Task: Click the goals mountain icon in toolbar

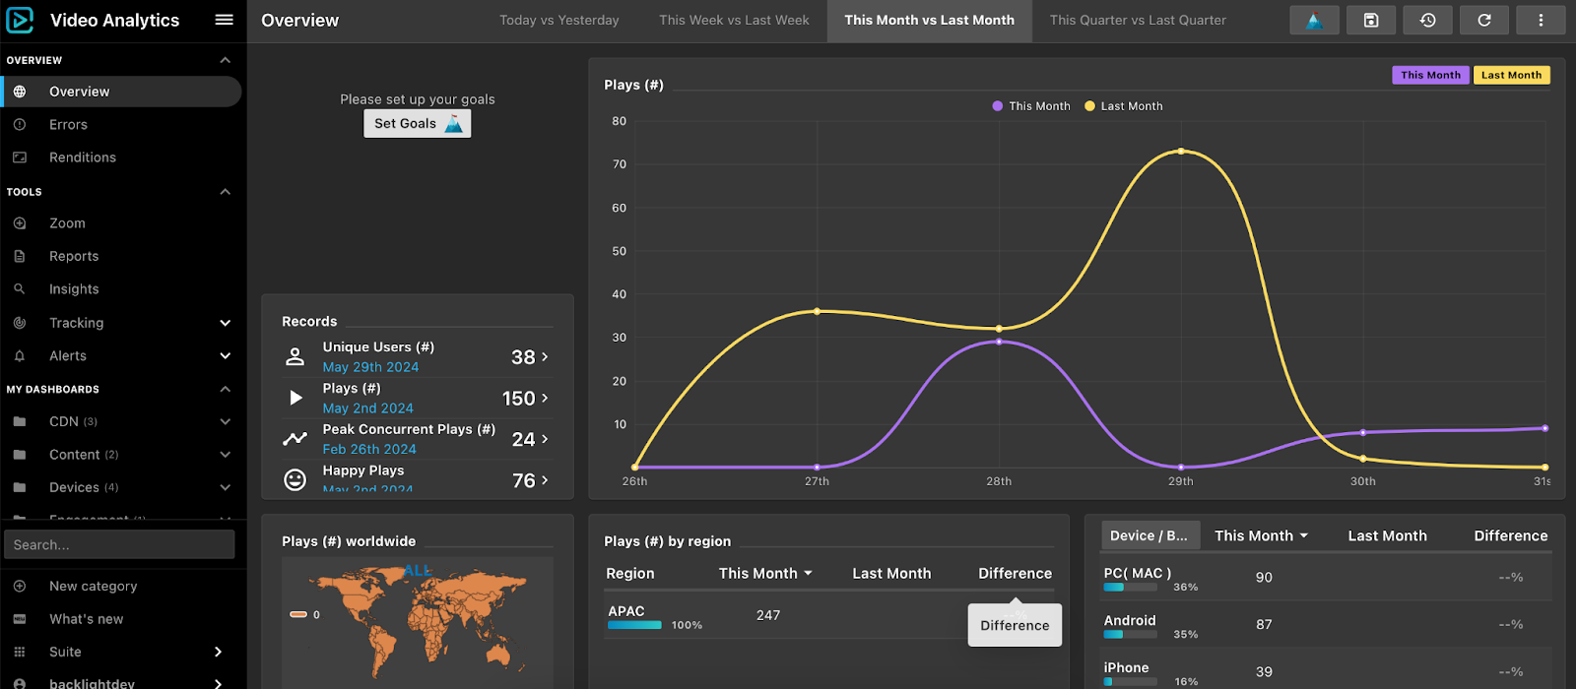Action: [x=1314, y=20]
